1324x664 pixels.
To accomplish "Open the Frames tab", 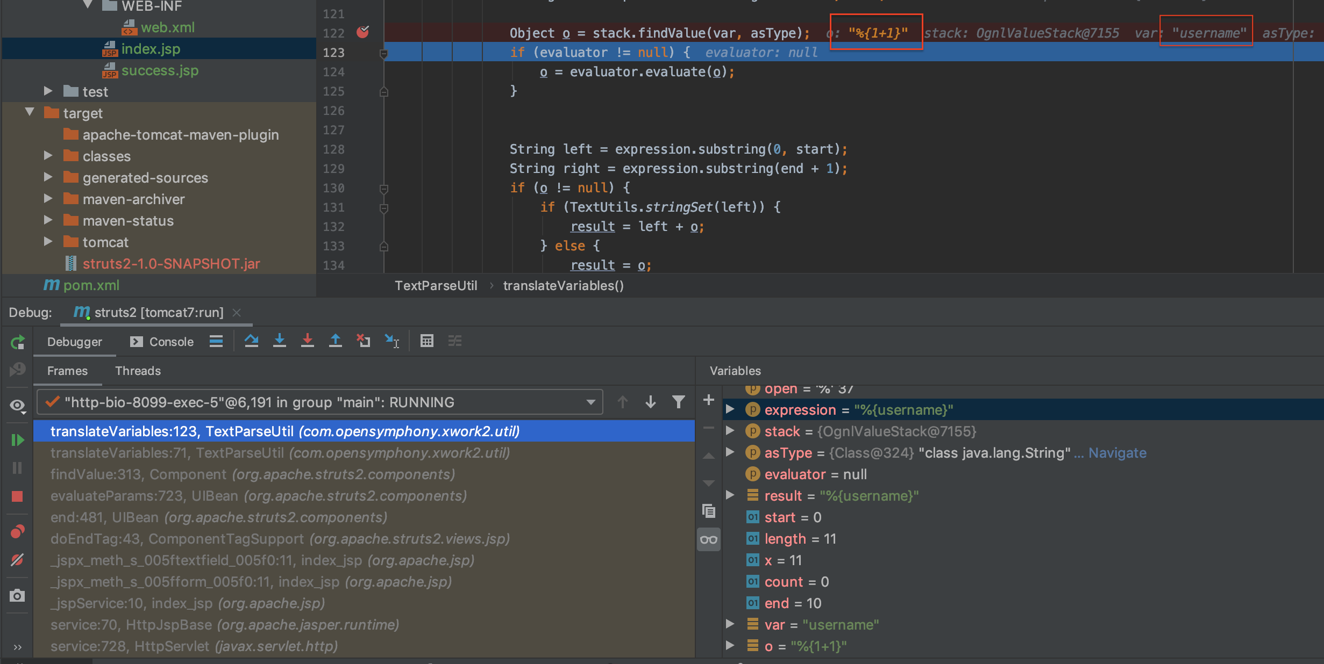I will [67, 371].
